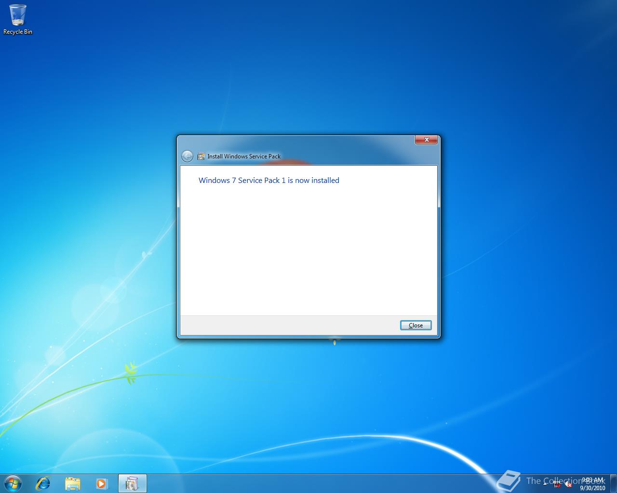The height and width of the screenshot is (493, 617).
Task: Click Close to finish the Service Pack installation
Action: point(416,325)
